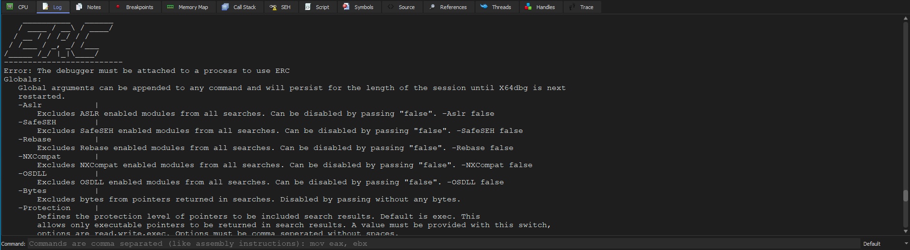Click the Memory Map icon
910x250 pixels.
[x=170, y=7]
